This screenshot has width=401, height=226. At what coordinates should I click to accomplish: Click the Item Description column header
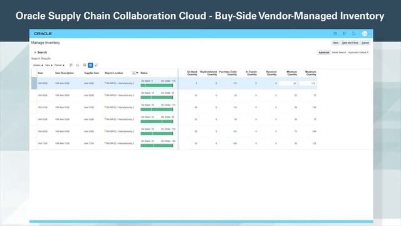[x=65, y=73]
